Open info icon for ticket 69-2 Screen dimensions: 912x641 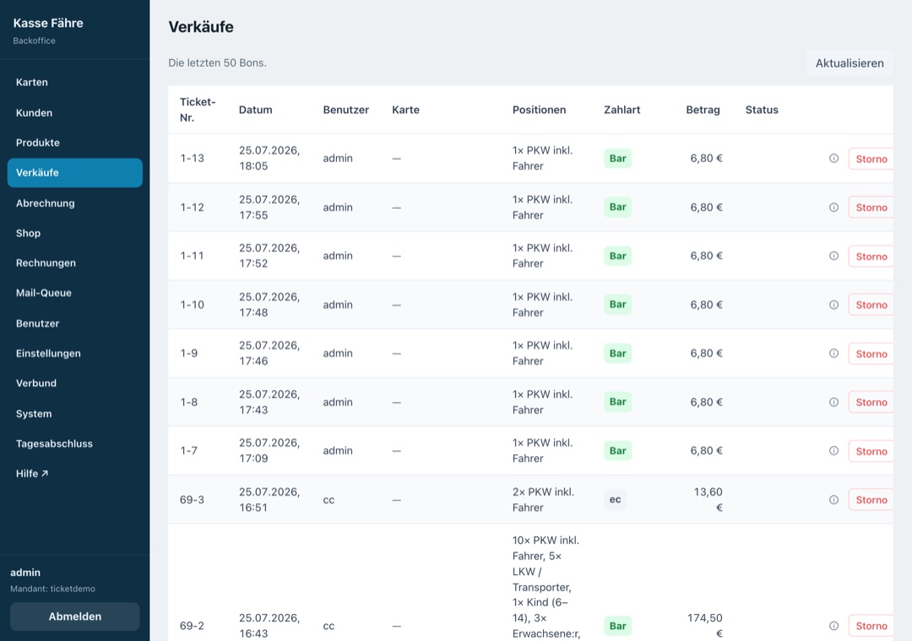coord(833,626)
